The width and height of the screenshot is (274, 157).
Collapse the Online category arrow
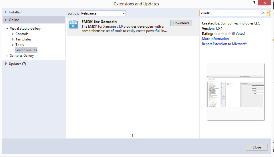pyautogui.click(x=6, y=20)
